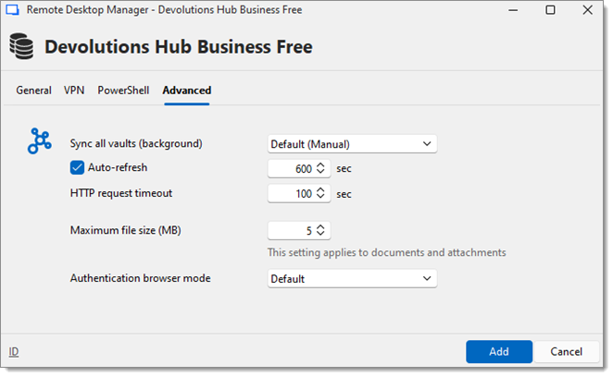The height and width of the screenshot is (377, 613).
Task: Click the blue sync nodes icon
Action: 40,141
